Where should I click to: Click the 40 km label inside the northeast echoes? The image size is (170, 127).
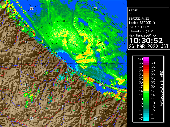[101, 42]
